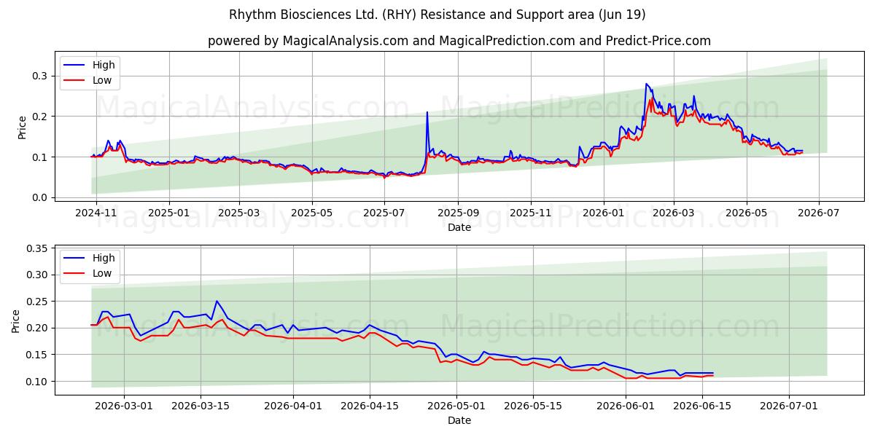
Task: Click the '2025-03' tick label on the upper chart
Action: (239, 213)
